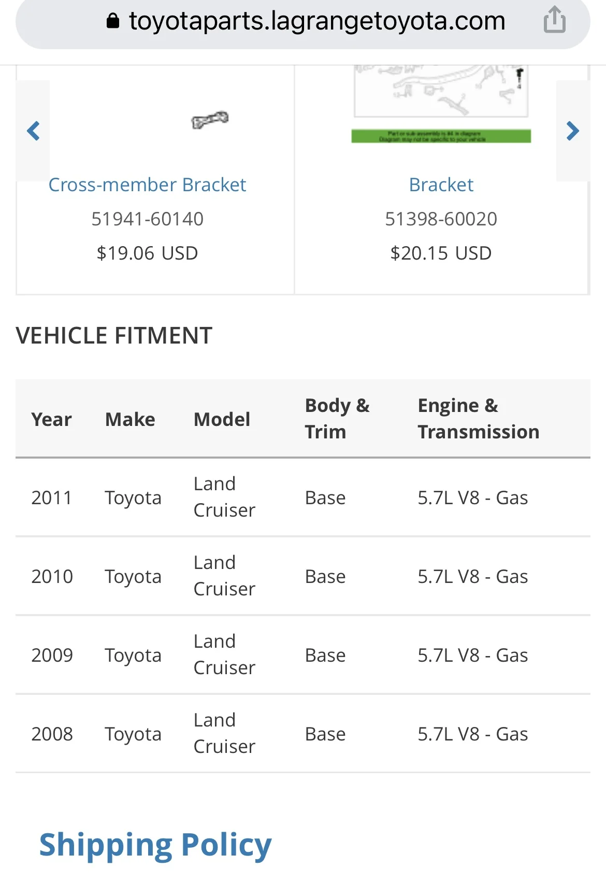
Task: Open the Shipping Policy heading
Action: (x=155, y=845)
